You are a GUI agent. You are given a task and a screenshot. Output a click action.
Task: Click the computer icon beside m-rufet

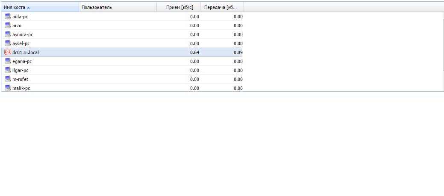coord(8,79)
